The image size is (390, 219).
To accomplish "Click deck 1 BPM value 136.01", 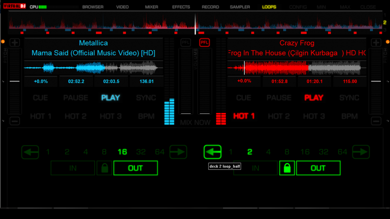I will click(x=147, y=81).
